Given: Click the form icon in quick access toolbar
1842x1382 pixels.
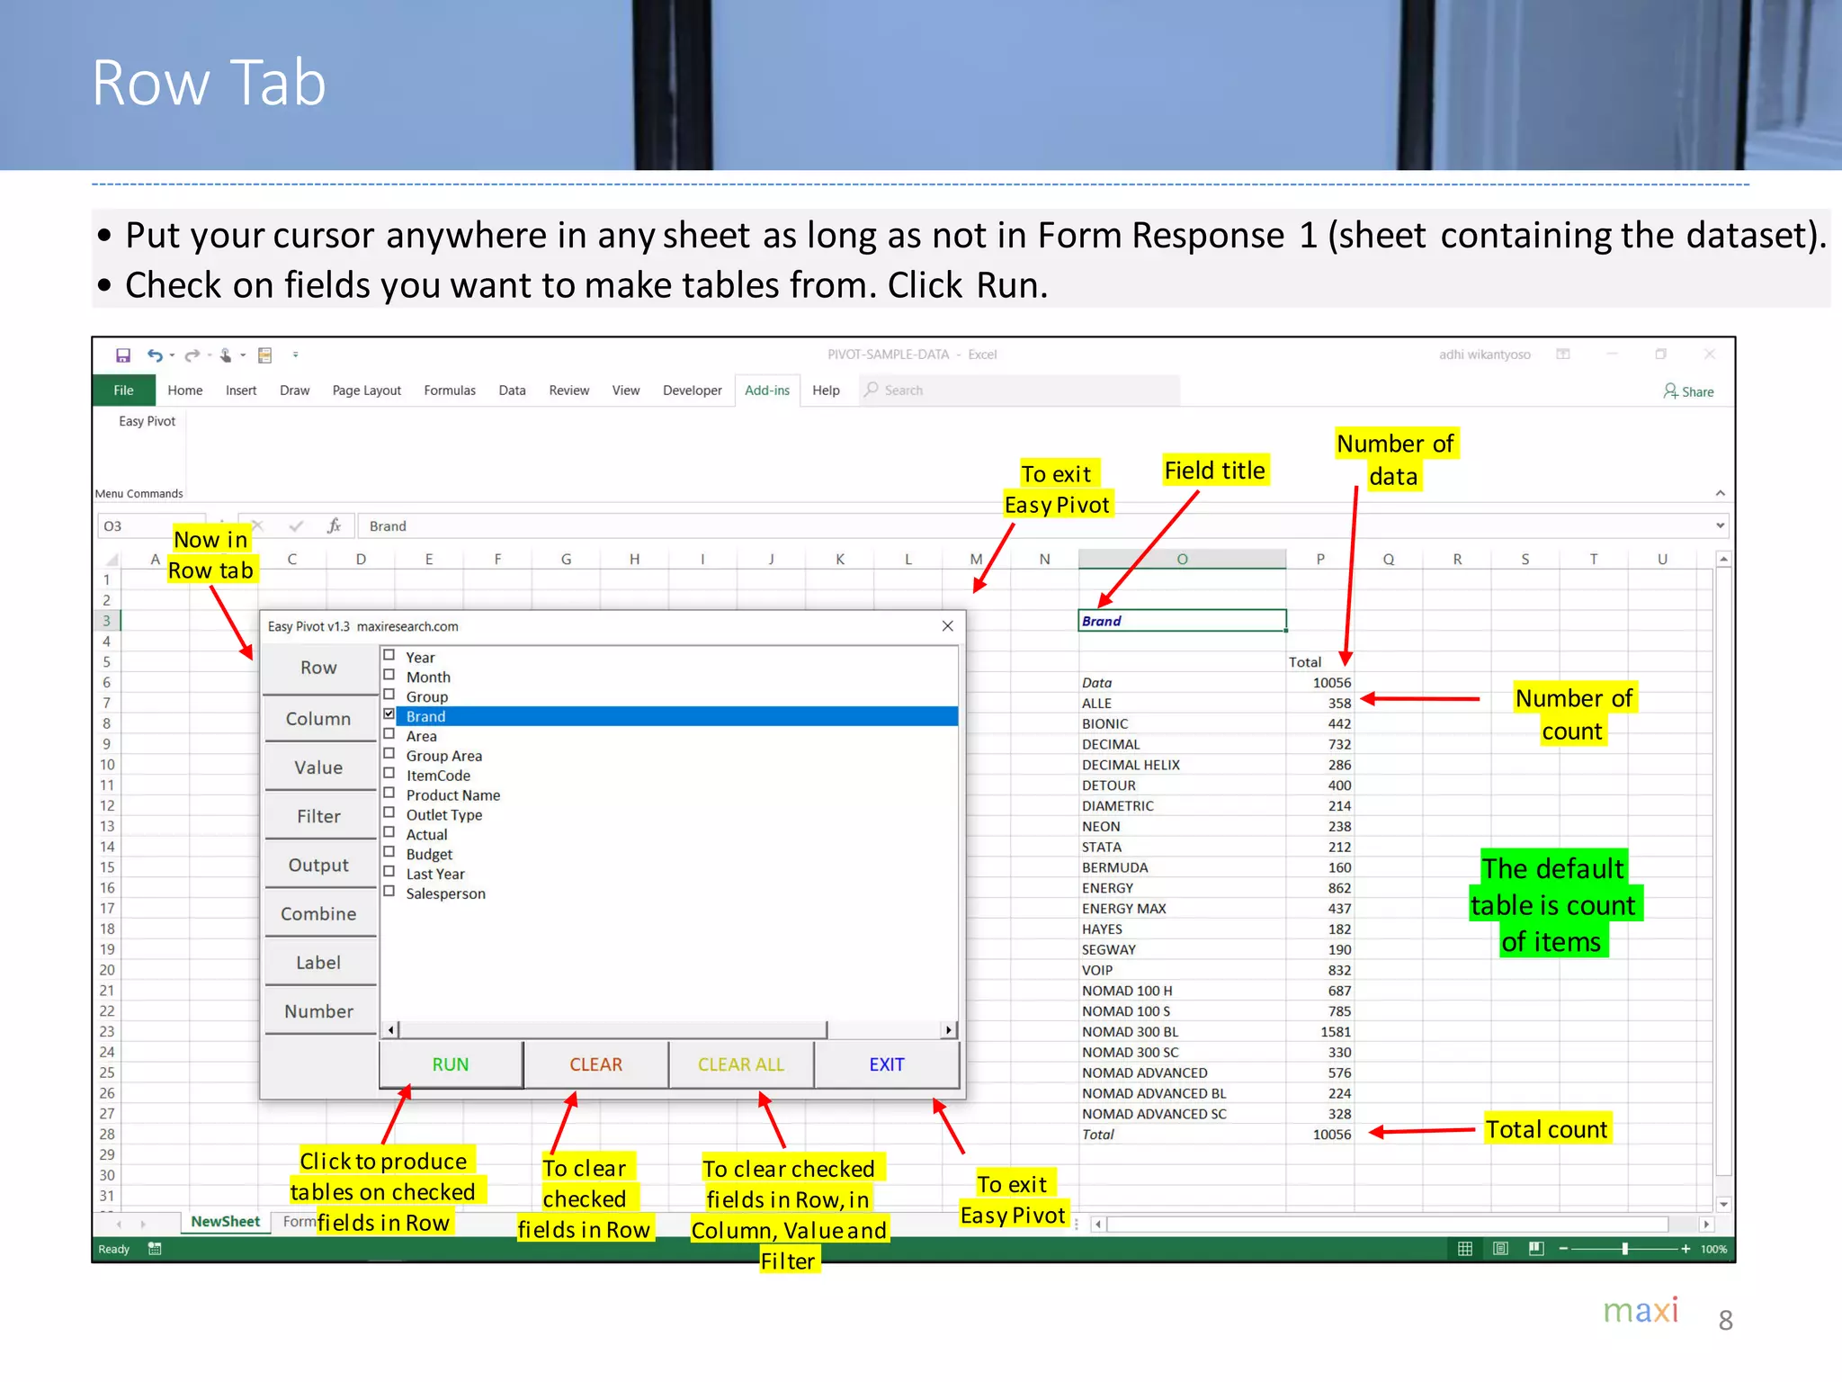Looking at the screenshot, I should [264, 355].
